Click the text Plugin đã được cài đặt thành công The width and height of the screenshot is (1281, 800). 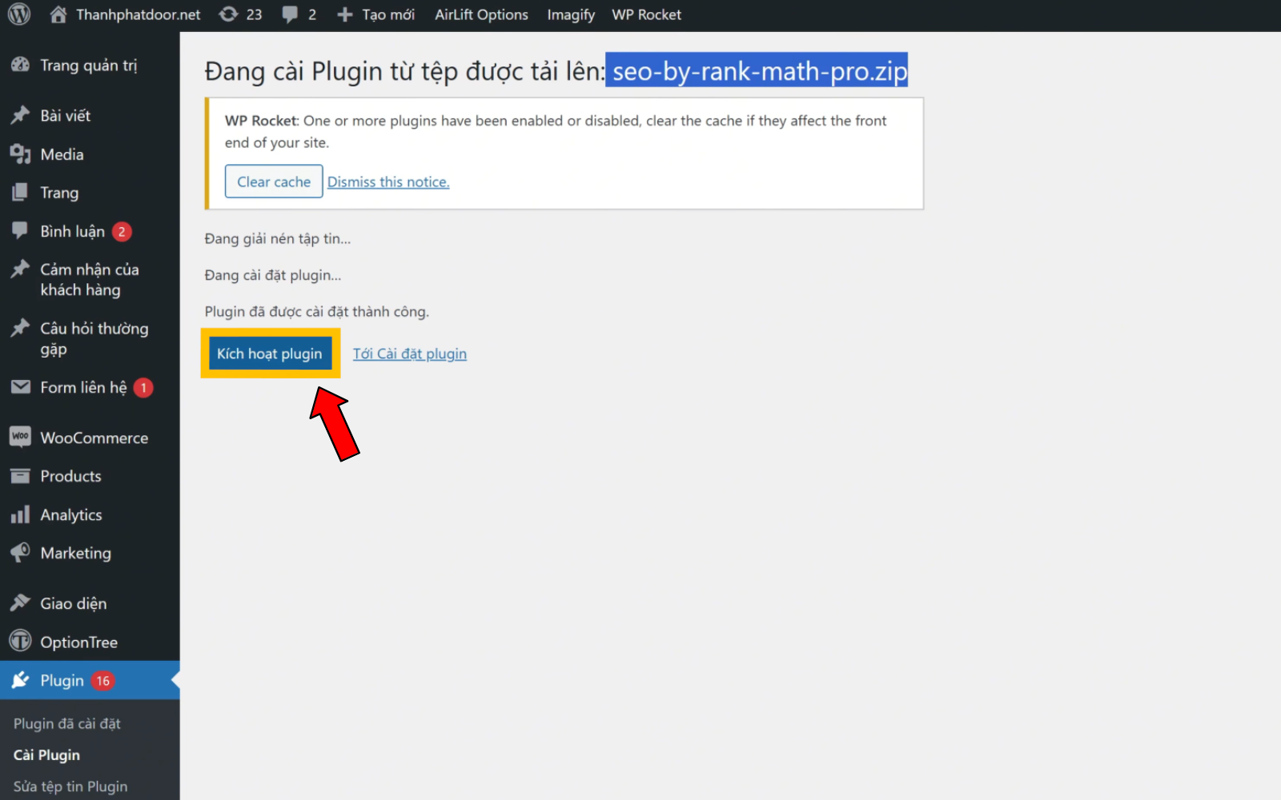[317, 311]
